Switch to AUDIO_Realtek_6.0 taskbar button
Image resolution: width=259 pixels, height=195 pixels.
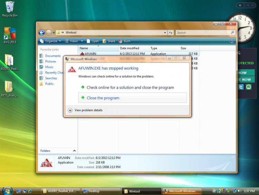[x=60, y=191]
